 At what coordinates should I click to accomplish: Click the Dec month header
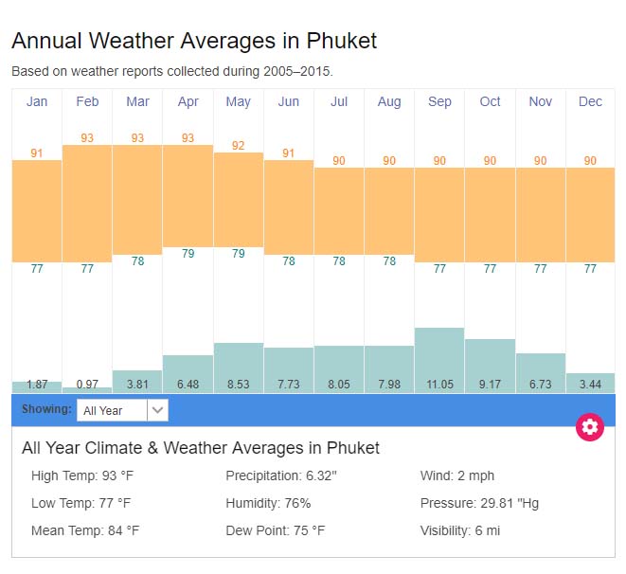(x=590, y=102)
